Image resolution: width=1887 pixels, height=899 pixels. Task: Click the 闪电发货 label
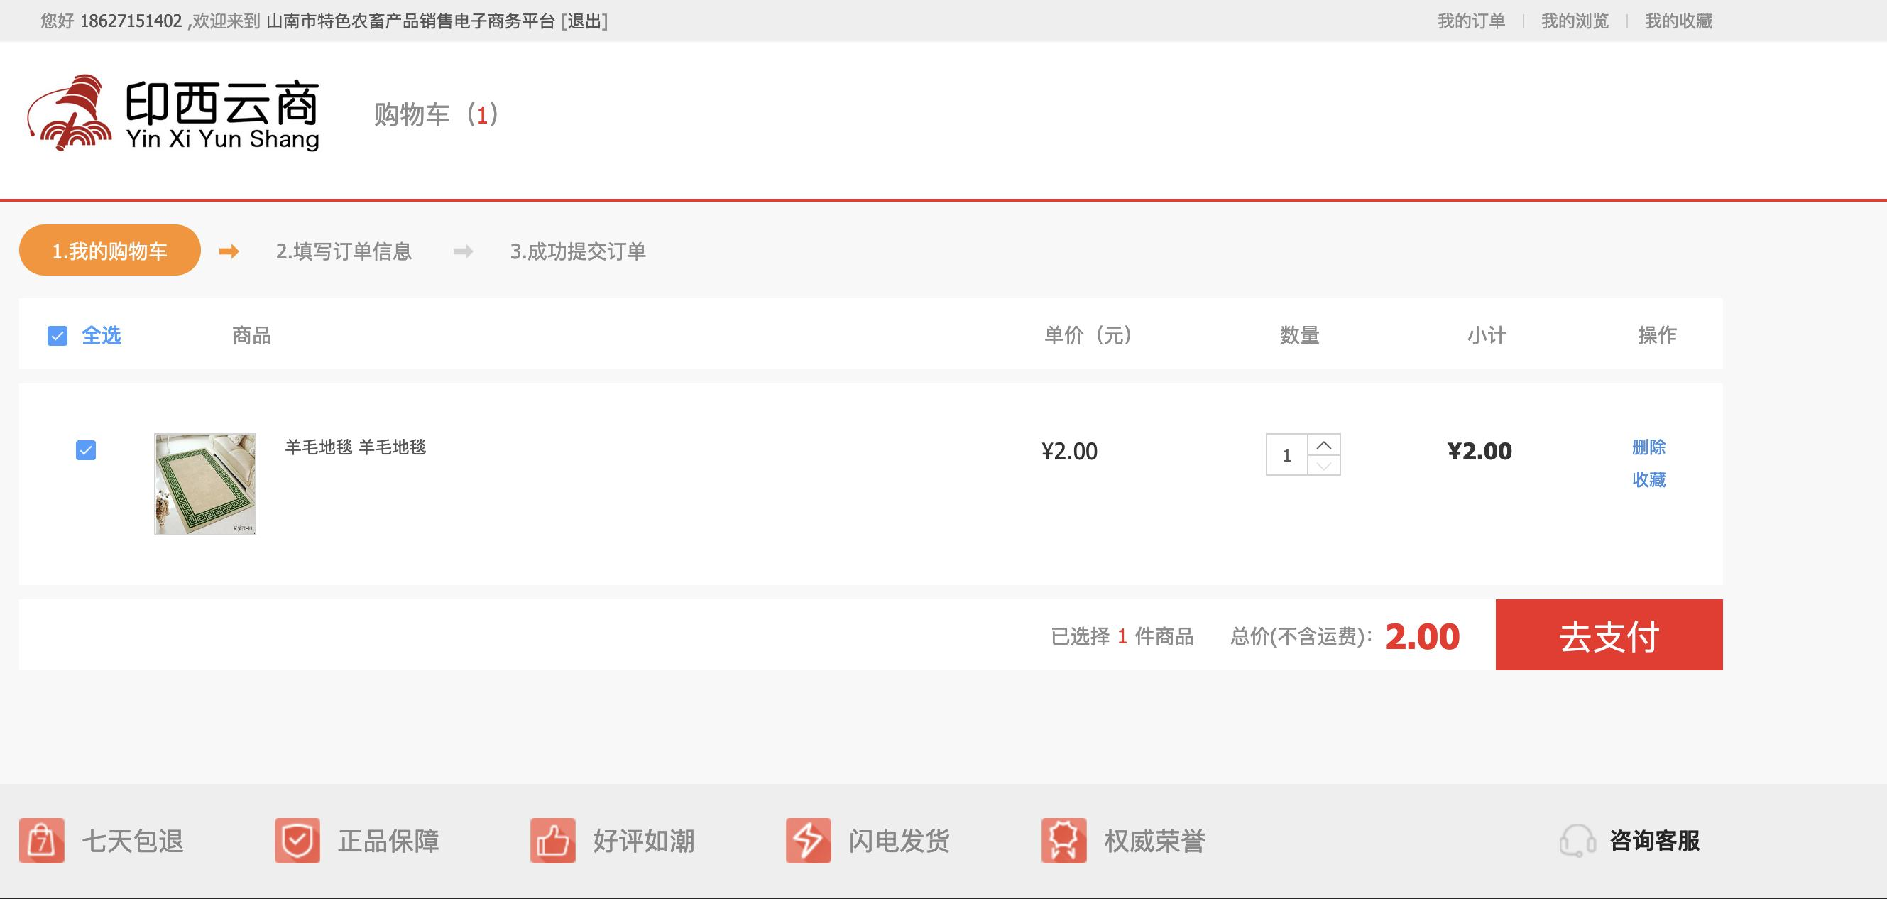(899, 840)
